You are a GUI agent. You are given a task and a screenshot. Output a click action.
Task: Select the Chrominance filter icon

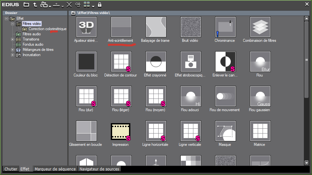(x=225, y=27)
